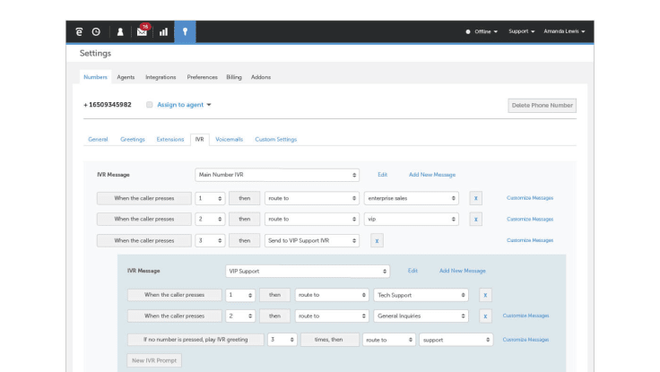Remove the Tech Support rule with x

(x=485, y=295)
